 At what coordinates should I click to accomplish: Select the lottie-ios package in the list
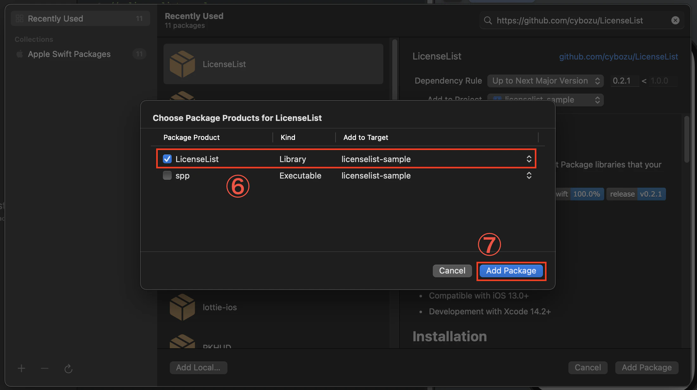(273, 307)
